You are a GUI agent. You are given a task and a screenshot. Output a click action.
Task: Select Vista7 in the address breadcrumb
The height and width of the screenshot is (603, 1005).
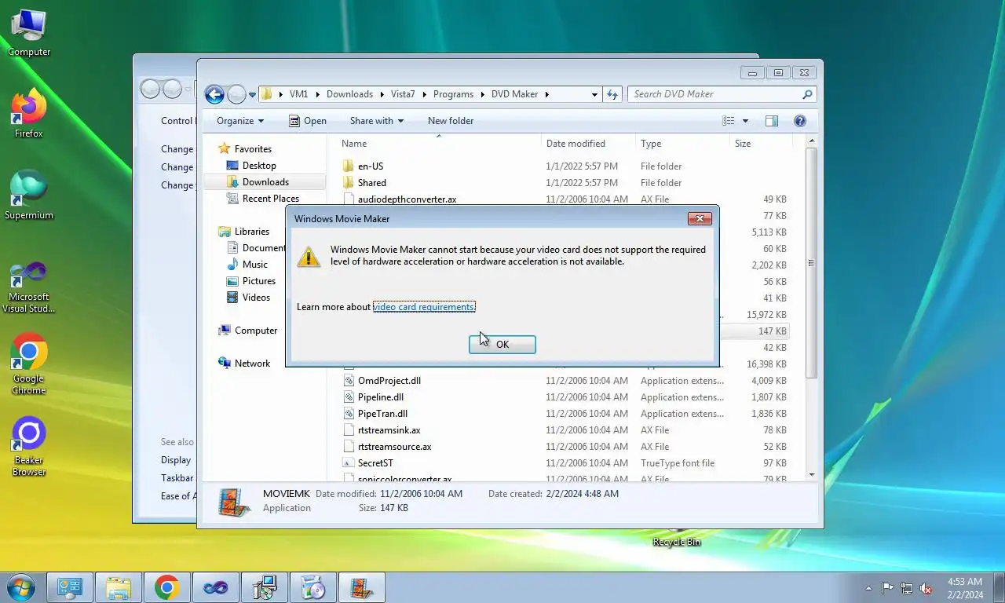point(403,94)
